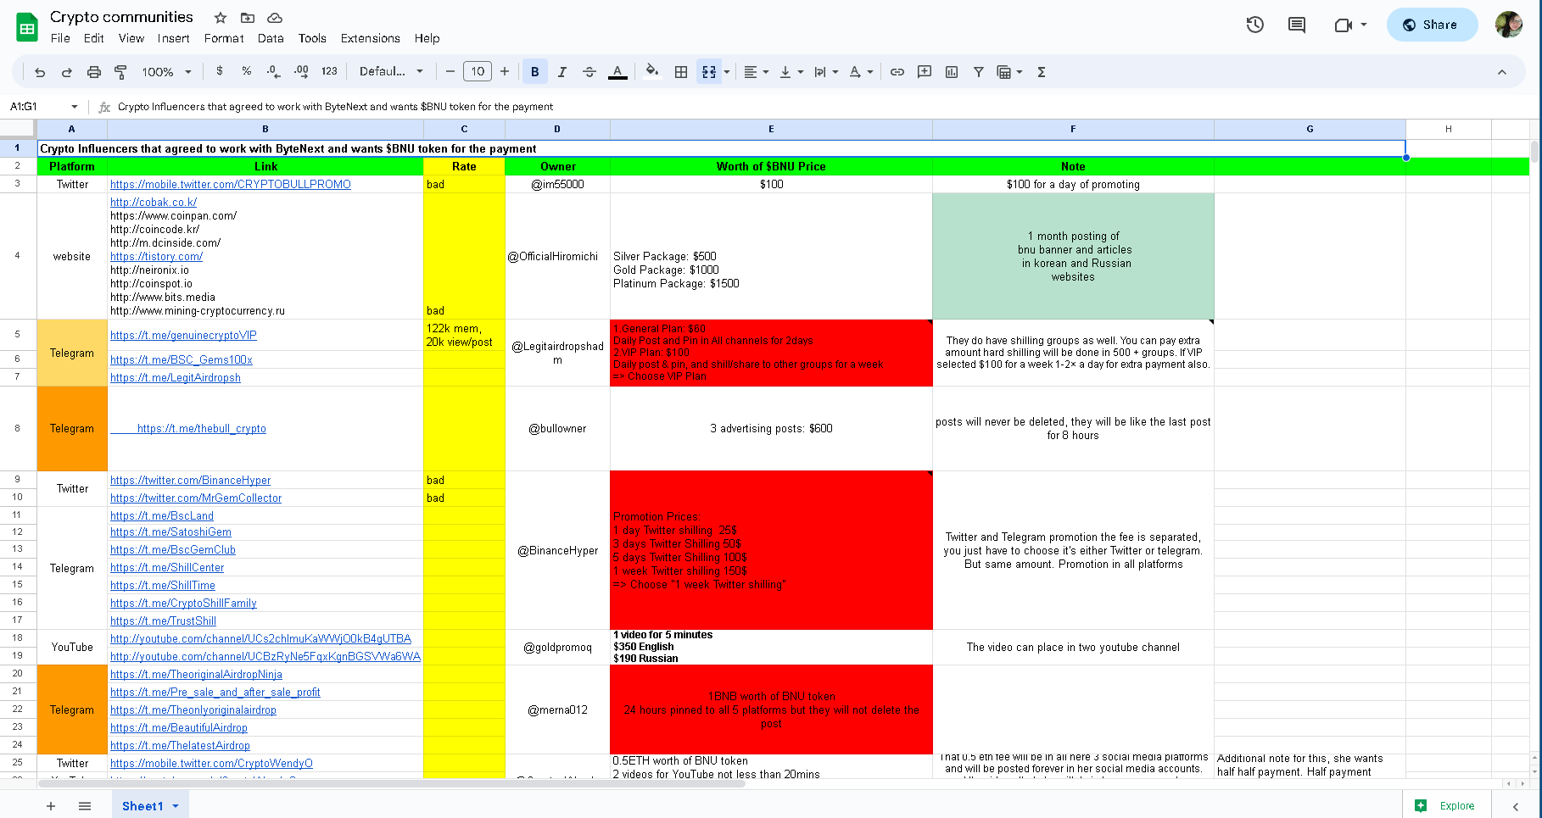The height and width of the screenshot is (818, 1542).
Task: Open the text color picker
Action: [x=617, y=72]
